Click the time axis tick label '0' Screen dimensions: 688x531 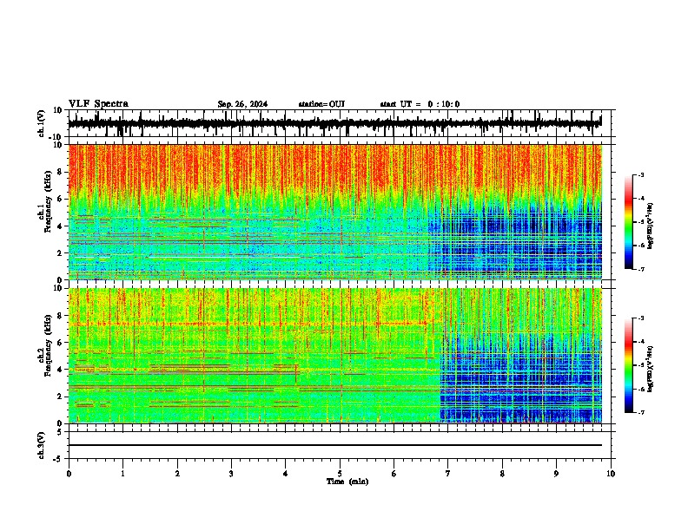69,474
